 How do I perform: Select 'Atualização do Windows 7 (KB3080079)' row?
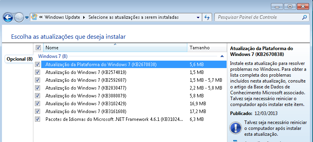point(134,96)
